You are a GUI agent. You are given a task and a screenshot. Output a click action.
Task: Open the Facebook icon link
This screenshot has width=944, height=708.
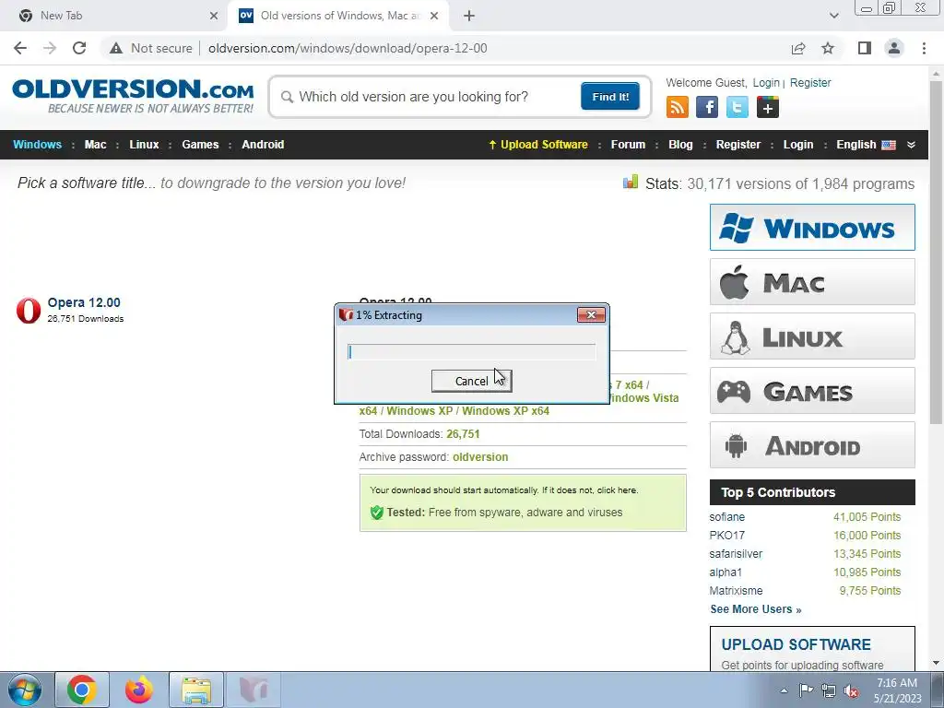[707, 107]
